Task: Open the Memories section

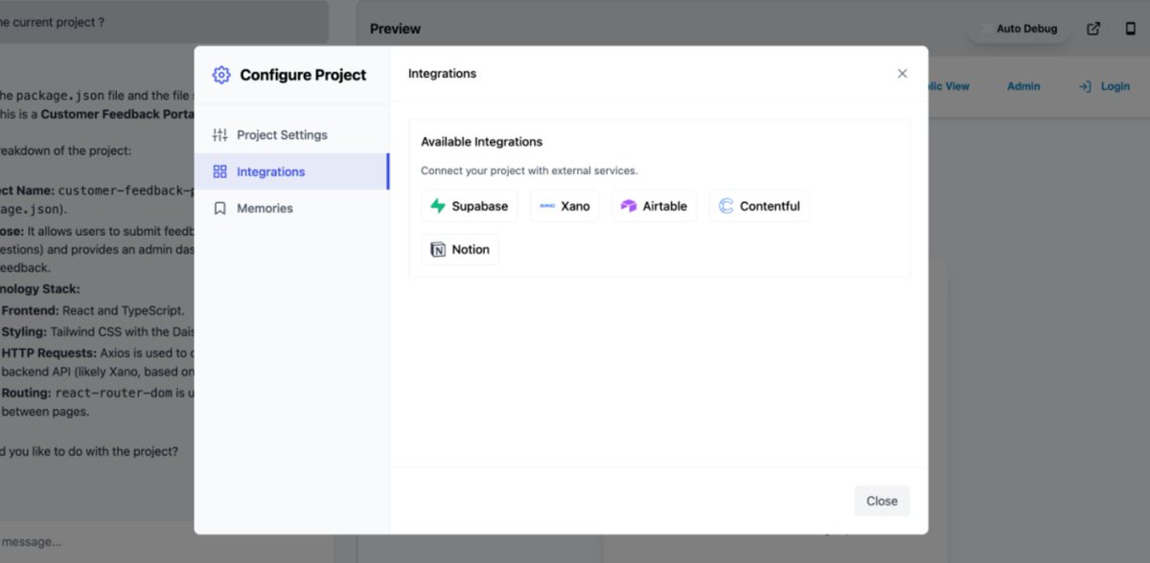Action: pyautogui.click(x=291, y=208)
